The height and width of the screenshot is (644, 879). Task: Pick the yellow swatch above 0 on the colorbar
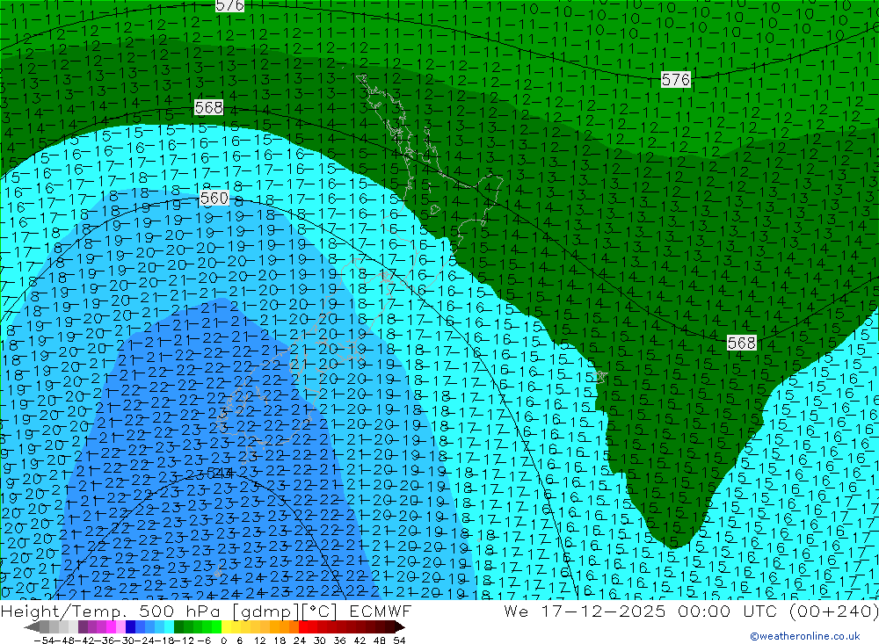click(226, 626)
